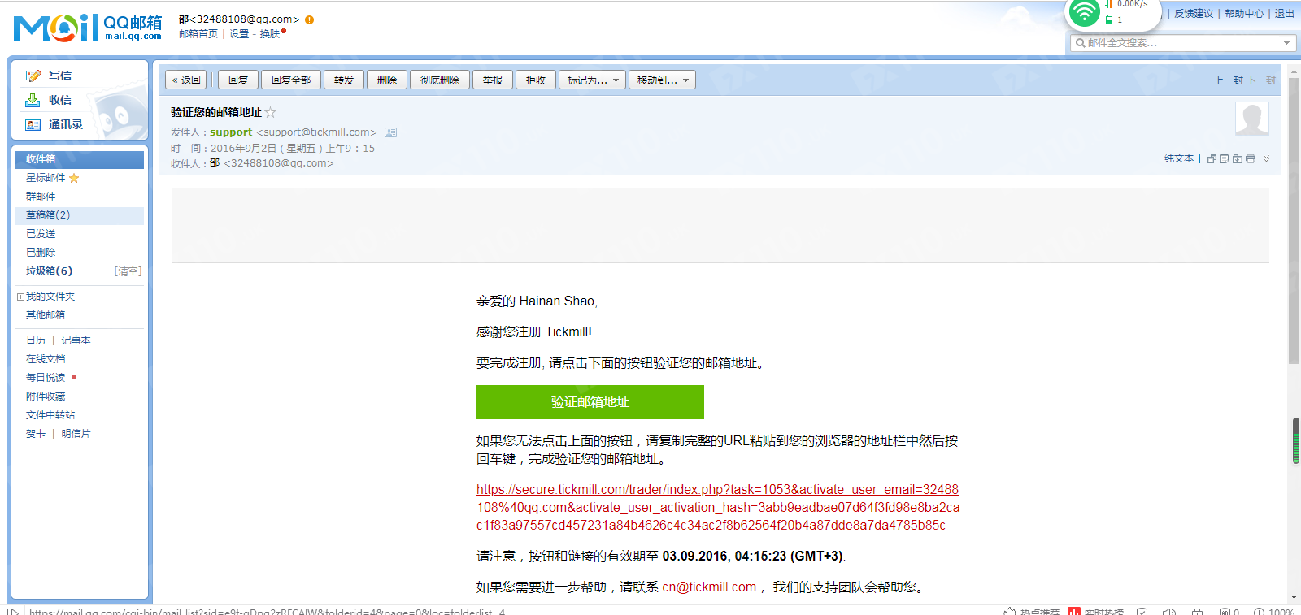
Task: Open 设置 settings link
Action: point(239,34)
